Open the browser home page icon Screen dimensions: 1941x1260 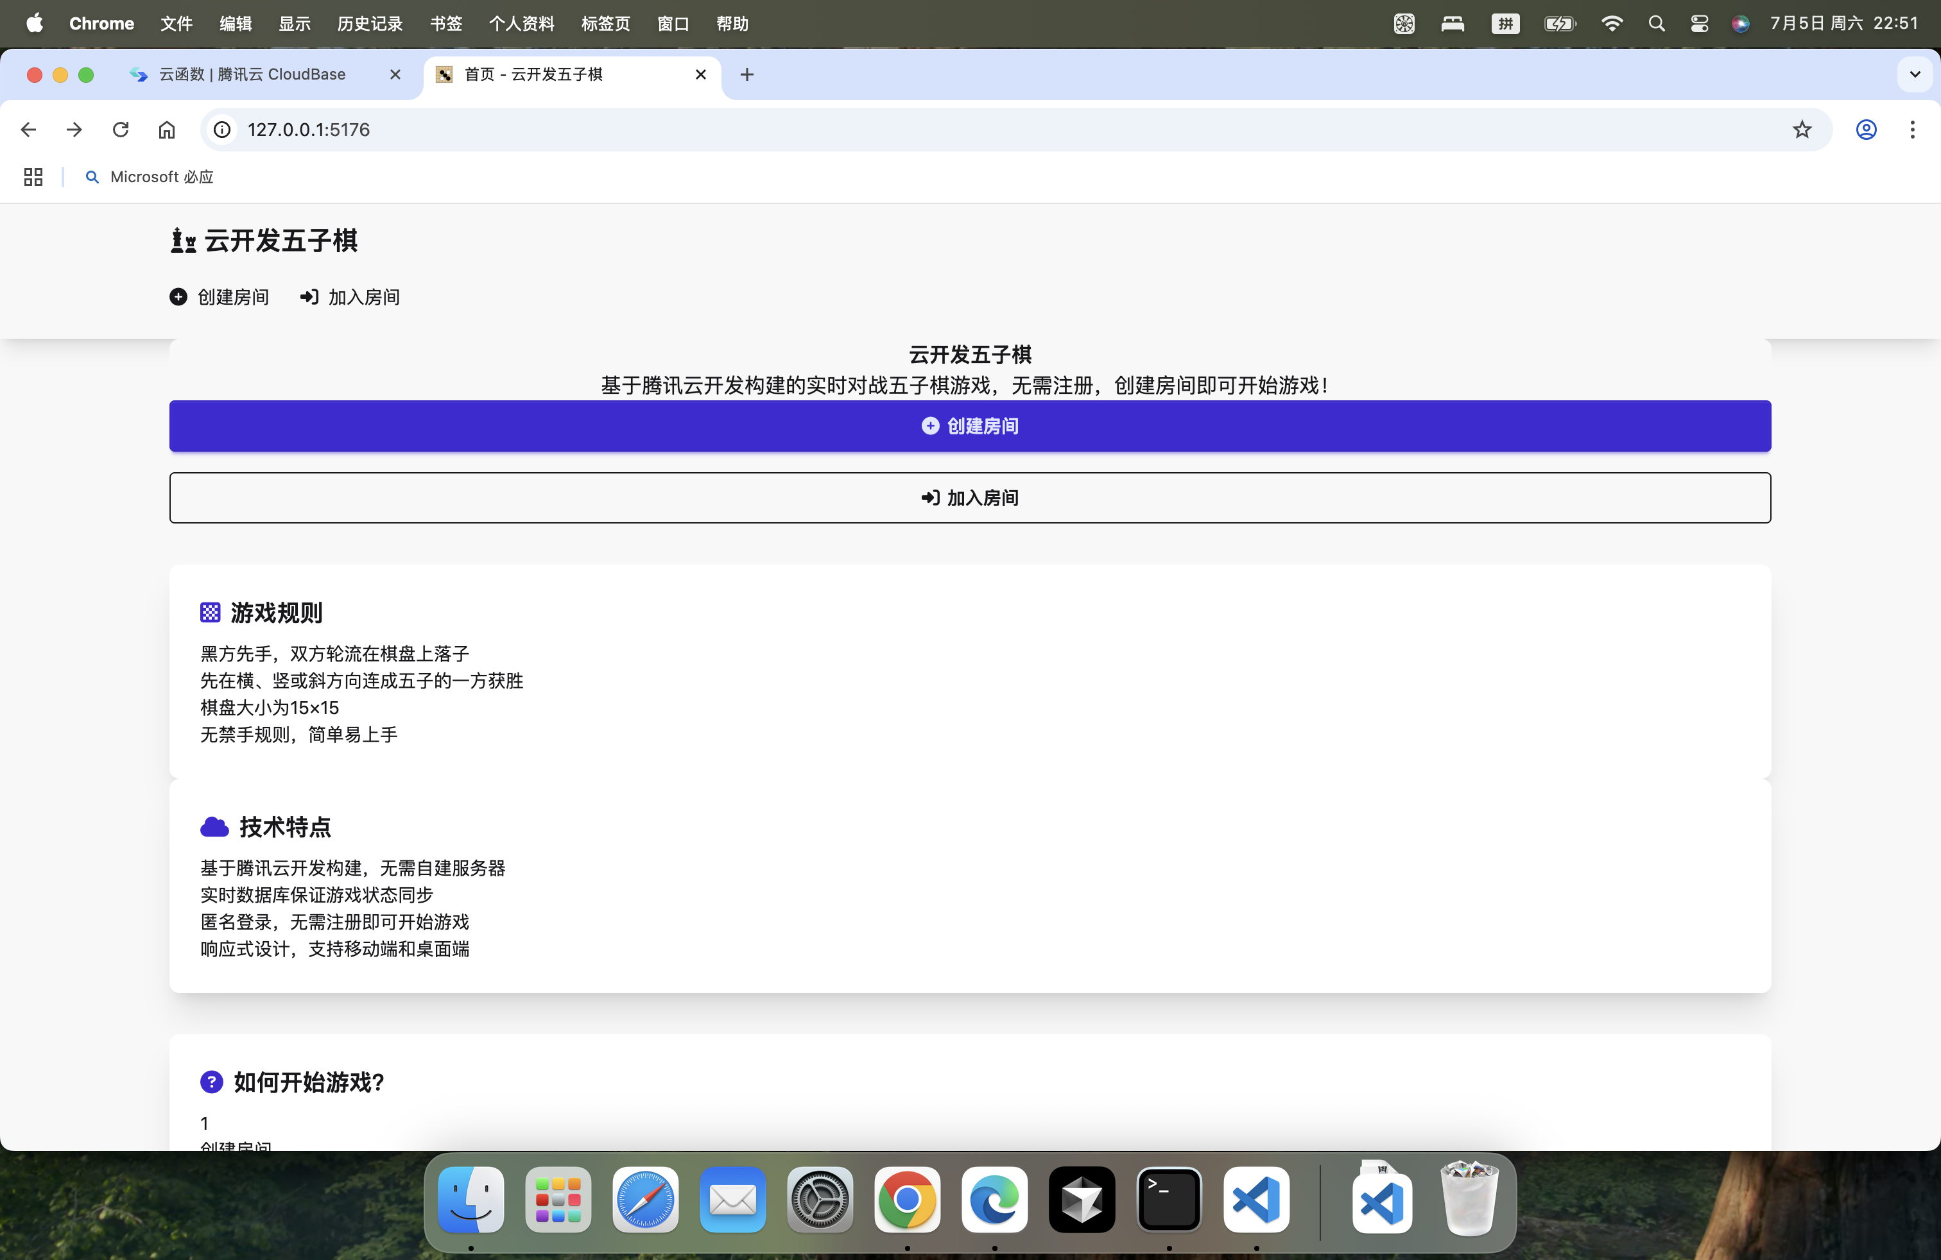coord(166,130)
